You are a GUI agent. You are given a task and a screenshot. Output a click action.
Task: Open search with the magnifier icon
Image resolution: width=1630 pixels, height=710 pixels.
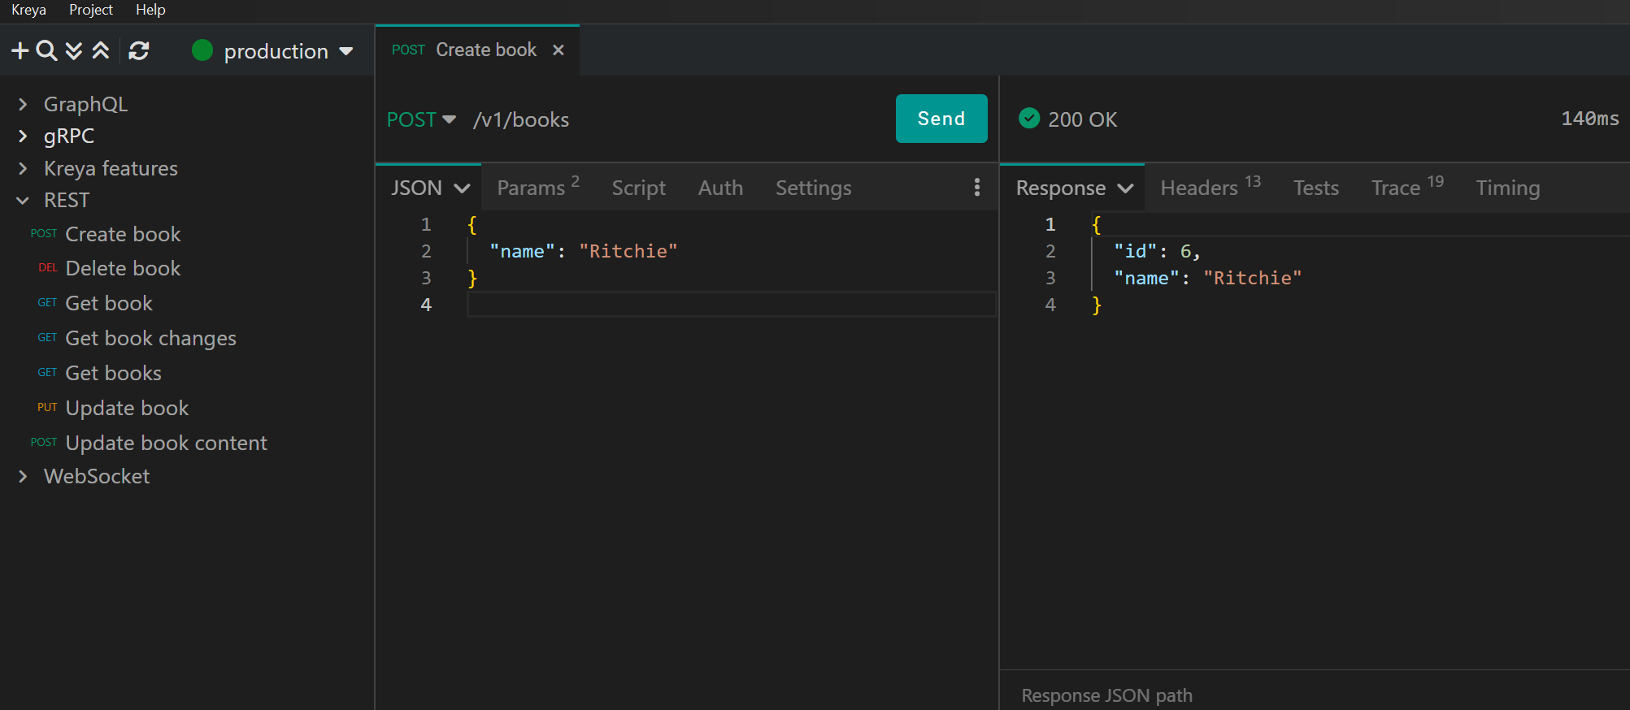click(x=47, y=51)
